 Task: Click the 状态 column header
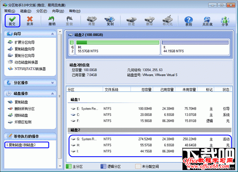tap(223, 89)
